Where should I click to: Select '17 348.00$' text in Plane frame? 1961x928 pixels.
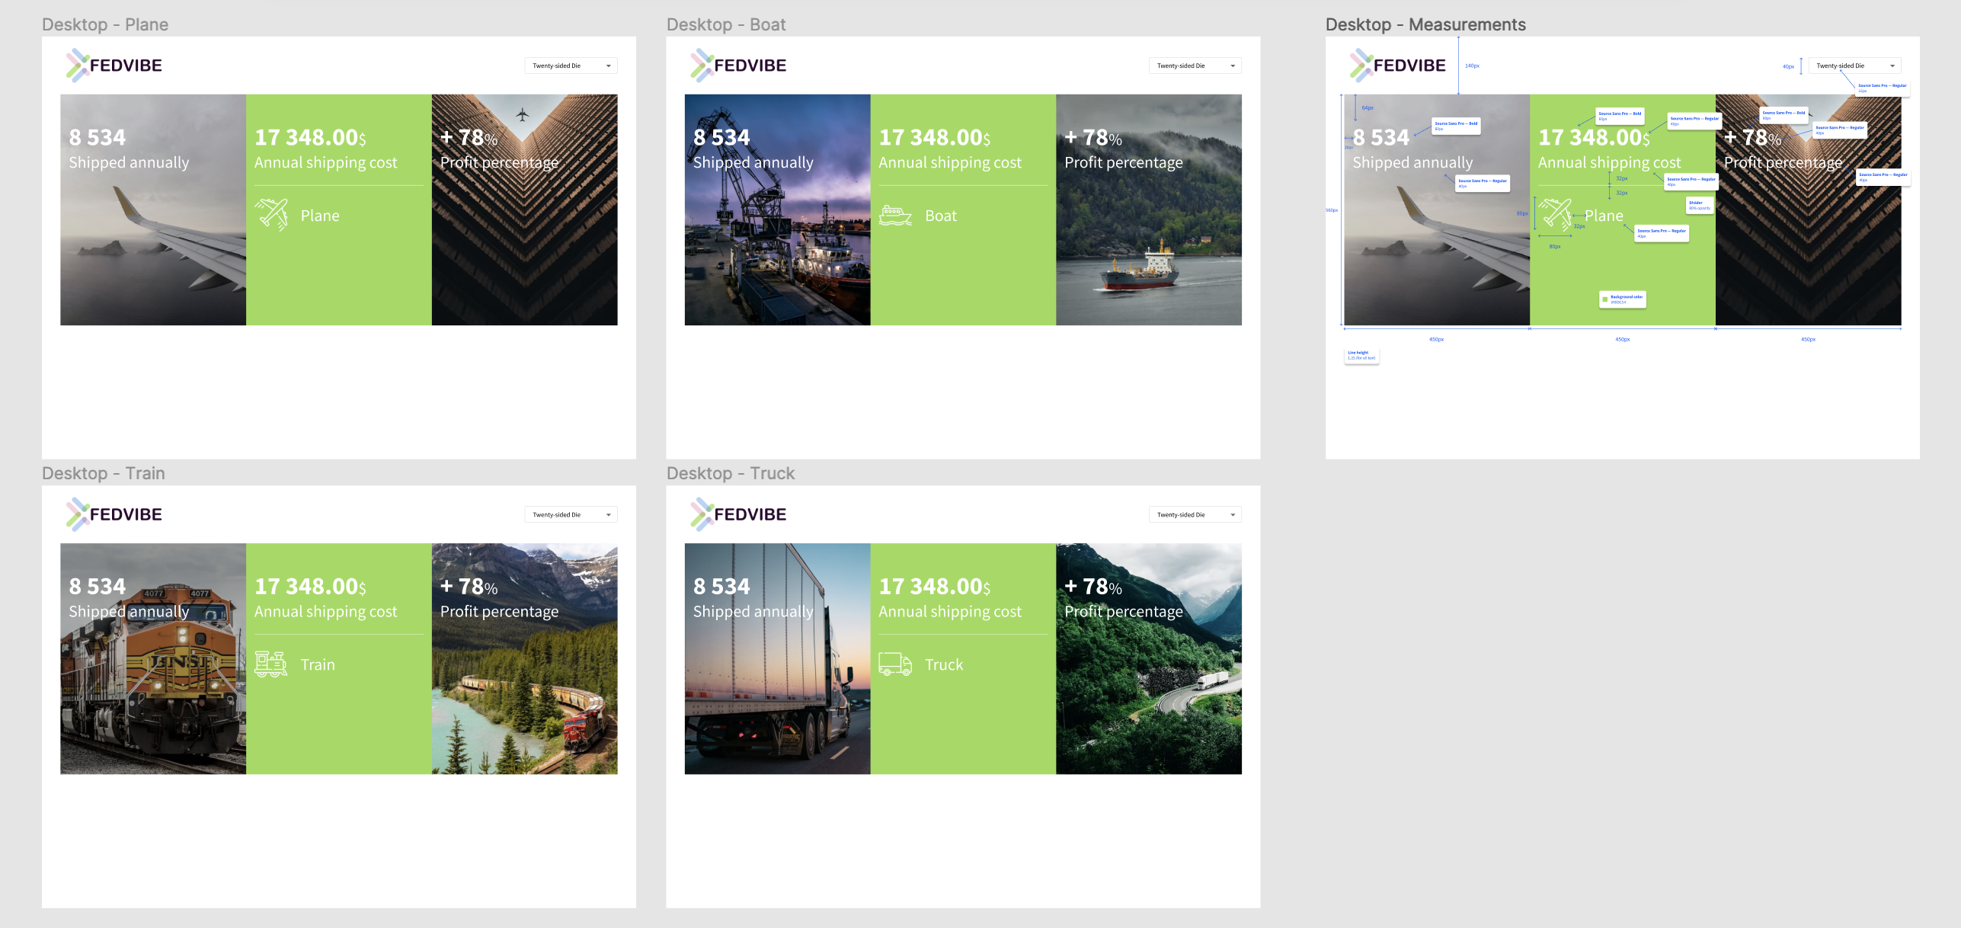(x=311, y=138)
